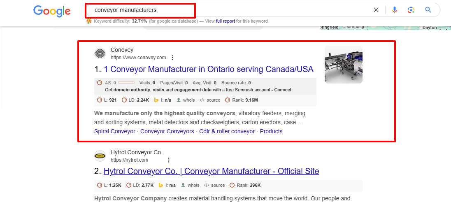Click the magnifying glass search button

[x=428, y=10]
